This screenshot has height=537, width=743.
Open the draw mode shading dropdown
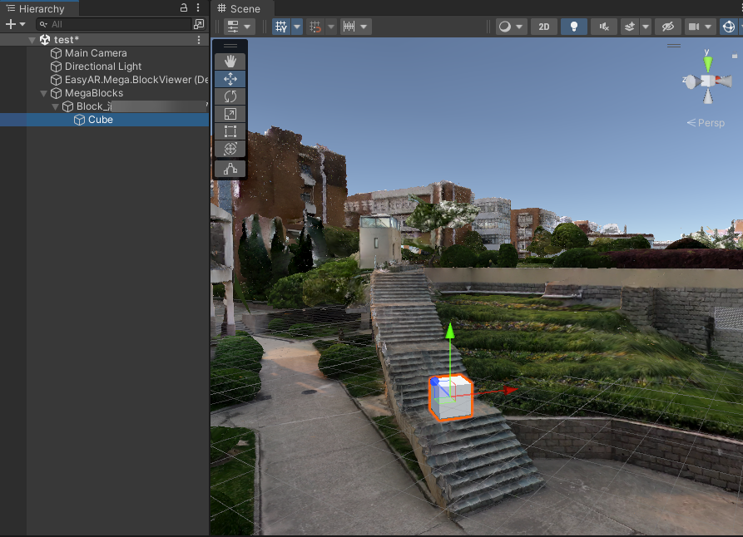(x=511, y=27)
